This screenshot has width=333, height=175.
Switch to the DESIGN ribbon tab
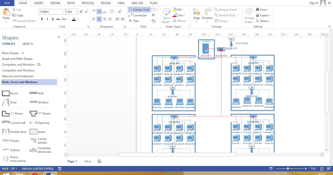55,3
